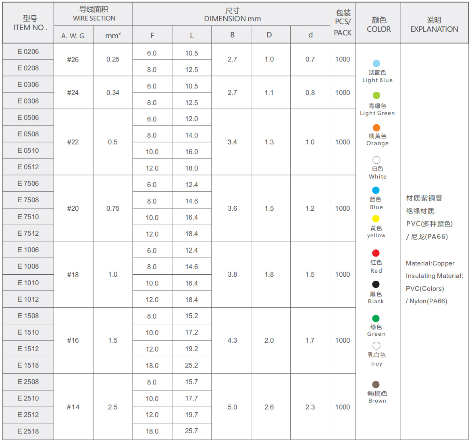
Task: Click the EXPLANATION column header
Action: [434, 23]
